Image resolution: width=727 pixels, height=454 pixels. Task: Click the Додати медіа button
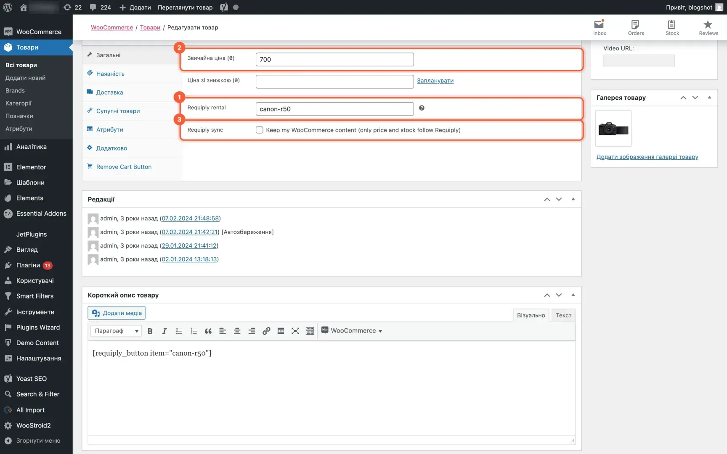pyautogui.click(x=117, y=313)
